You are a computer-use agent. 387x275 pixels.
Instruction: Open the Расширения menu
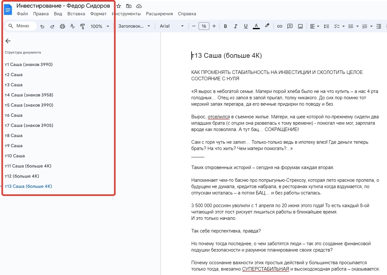click(159, 14)
